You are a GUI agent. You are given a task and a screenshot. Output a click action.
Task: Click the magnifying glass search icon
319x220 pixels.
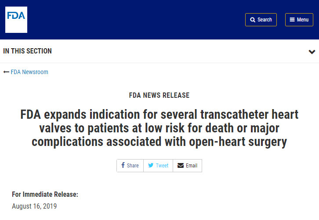(x=253, y=20)
